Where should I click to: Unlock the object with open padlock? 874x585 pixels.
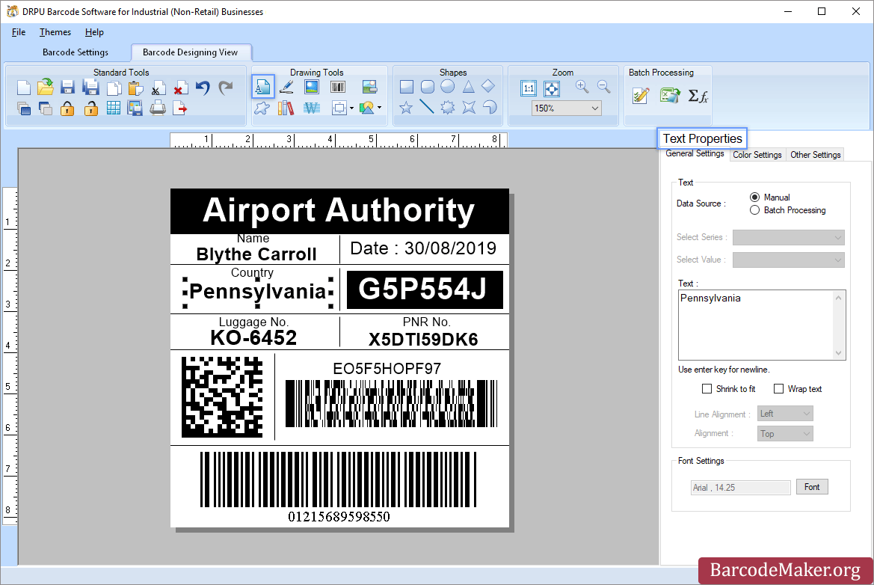point(90,108)
